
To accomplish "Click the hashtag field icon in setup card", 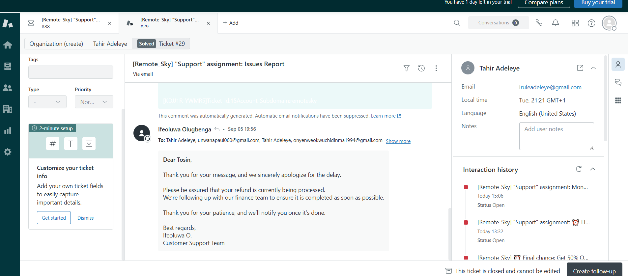I will (x=53, y=144).
